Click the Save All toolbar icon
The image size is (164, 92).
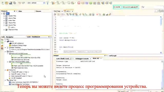[11, 3]
